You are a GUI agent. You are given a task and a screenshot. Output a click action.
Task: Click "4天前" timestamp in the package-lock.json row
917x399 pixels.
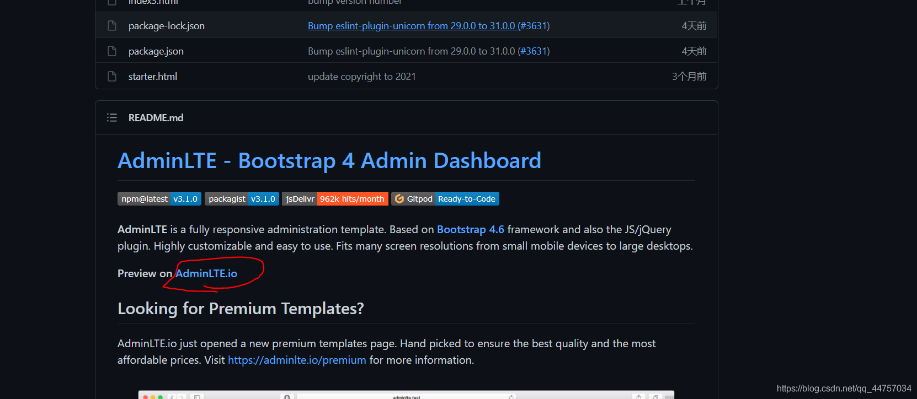(694, 26)
